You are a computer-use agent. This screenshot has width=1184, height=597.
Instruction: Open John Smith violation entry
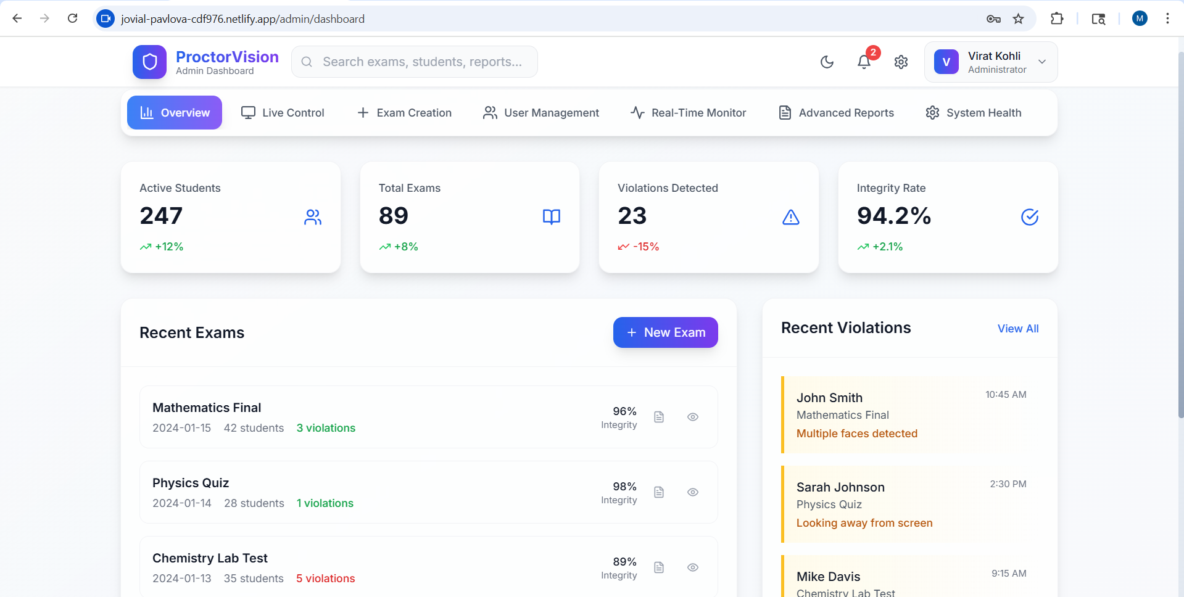point(910,415)
